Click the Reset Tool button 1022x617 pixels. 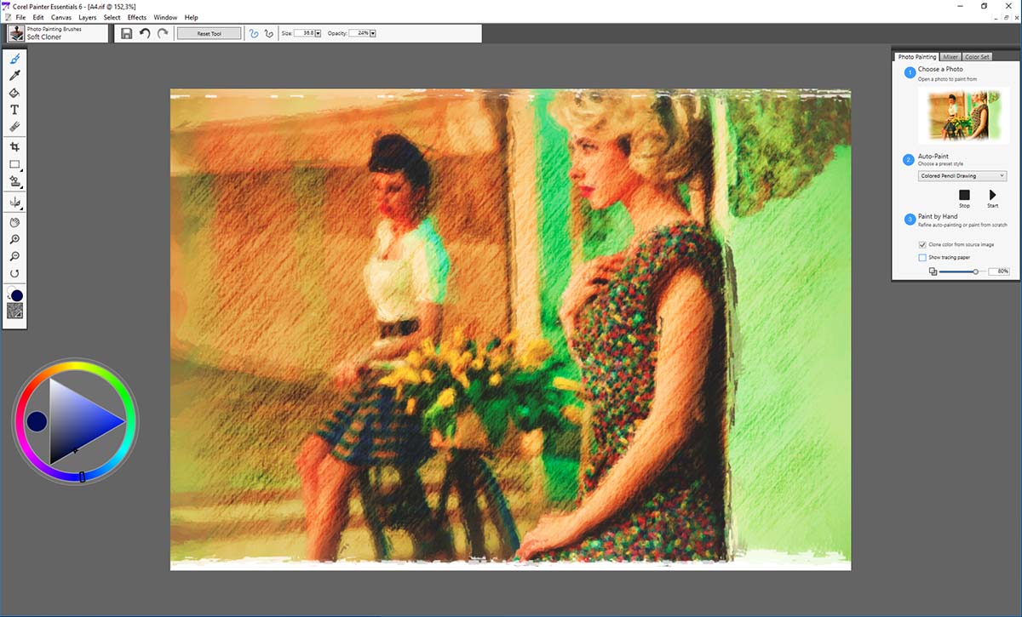point(210,33)
